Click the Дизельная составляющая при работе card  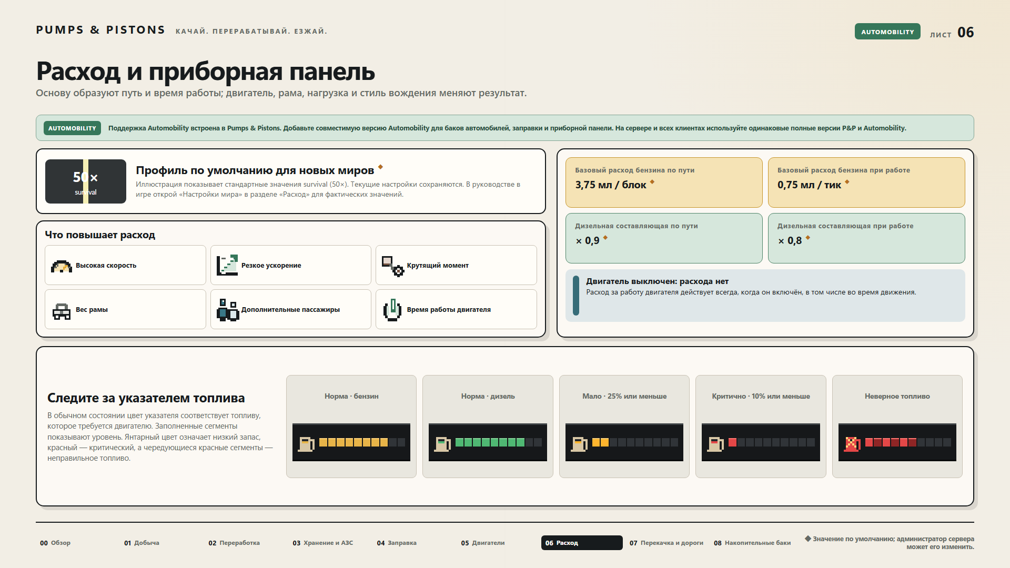(866, 238)
